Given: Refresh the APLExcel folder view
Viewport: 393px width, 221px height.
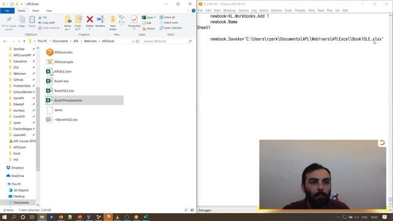Looking at the screenshot, I should pyautogui.click(x=138, y=41).
